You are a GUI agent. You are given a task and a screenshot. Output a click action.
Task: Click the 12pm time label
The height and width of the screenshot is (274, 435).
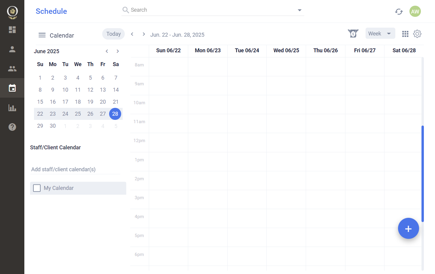139,141
